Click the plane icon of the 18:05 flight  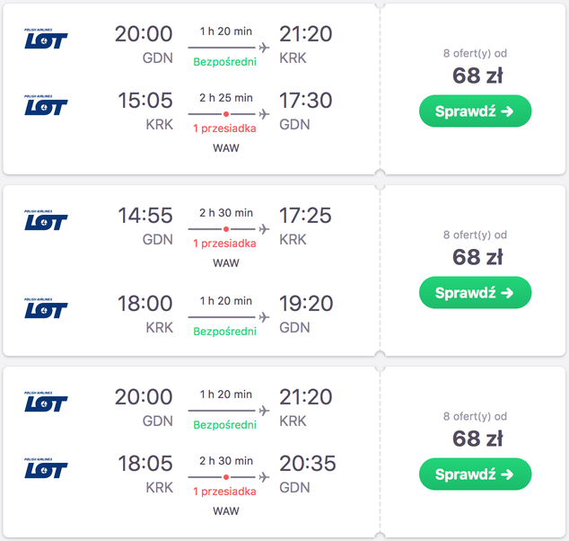click(x=264, y=477)
